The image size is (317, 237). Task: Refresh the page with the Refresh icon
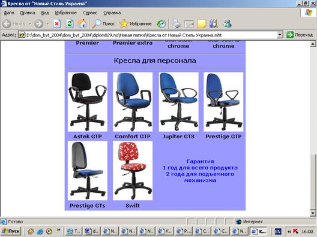[70, 24]
